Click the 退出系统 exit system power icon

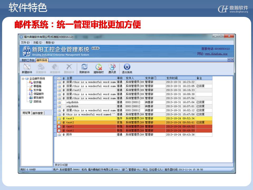click(127, 66)
